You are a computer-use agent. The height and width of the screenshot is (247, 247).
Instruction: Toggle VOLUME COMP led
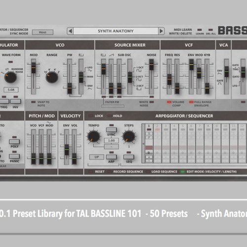169,102
